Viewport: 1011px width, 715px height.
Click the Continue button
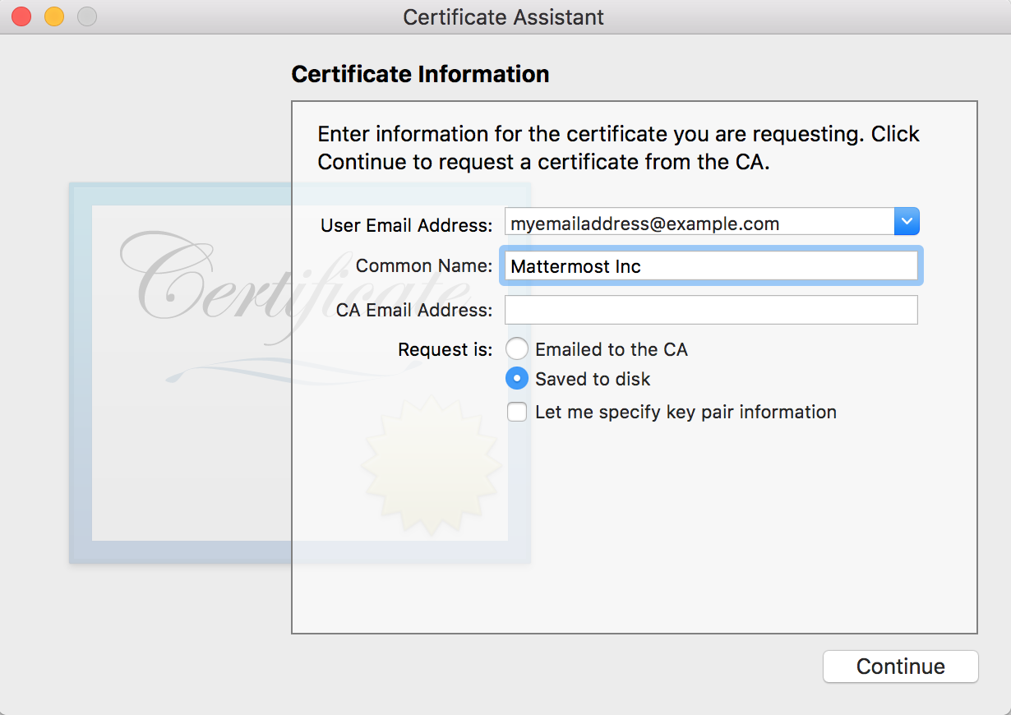(900, 667)
